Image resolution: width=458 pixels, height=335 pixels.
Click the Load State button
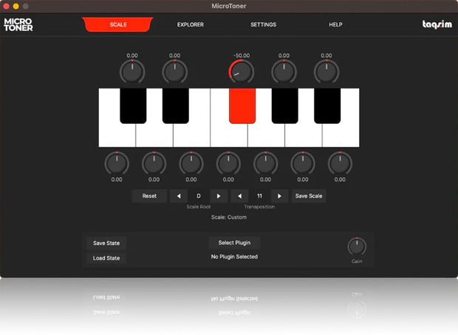point(106,258)
